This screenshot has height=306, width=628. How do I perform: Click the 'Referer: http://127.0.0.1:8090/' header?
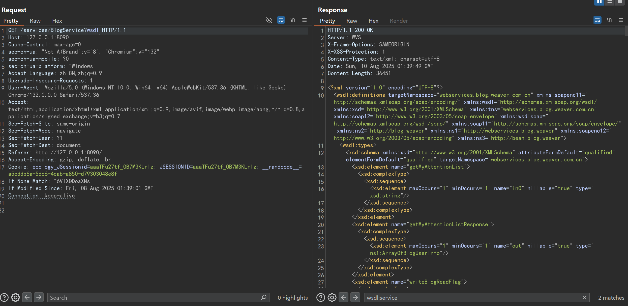55,152
